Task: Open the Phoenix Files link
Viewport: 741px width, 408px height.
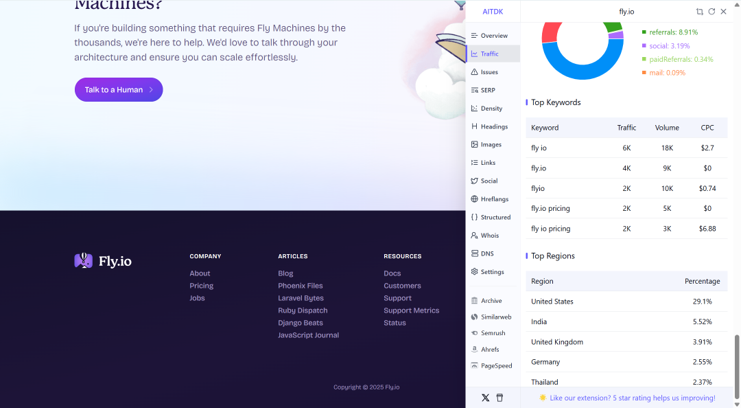Action: [300, 286]
